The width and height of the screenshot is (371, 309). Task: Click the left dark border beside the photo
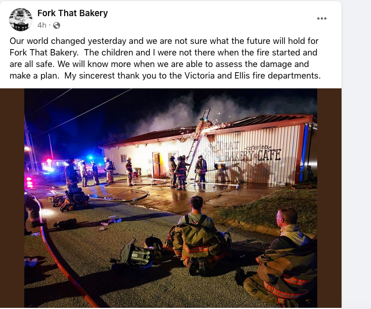12,198
